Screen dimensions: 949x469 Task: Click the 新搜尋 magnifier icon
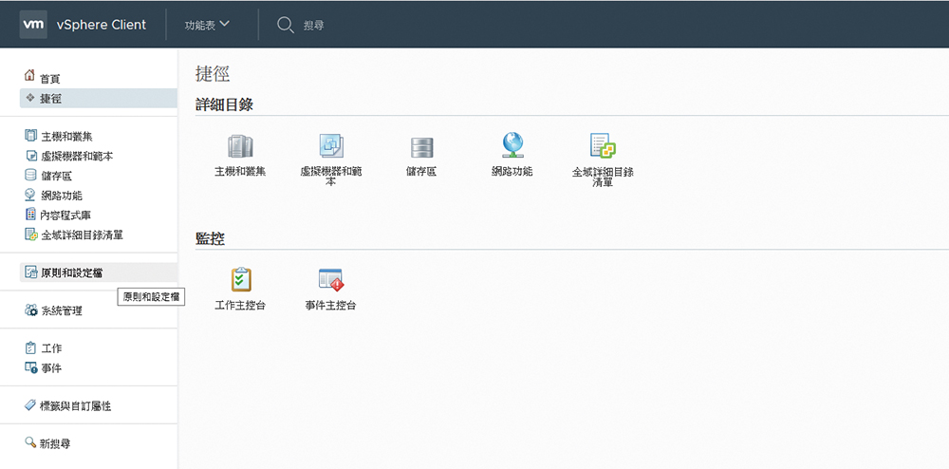click(30, 442)
